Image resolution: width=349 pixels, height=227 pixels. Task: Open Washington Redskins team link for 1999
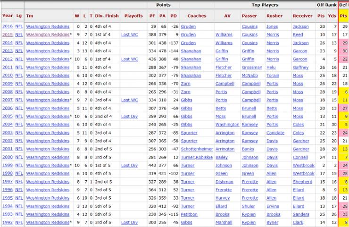click(x=48, y=166)
